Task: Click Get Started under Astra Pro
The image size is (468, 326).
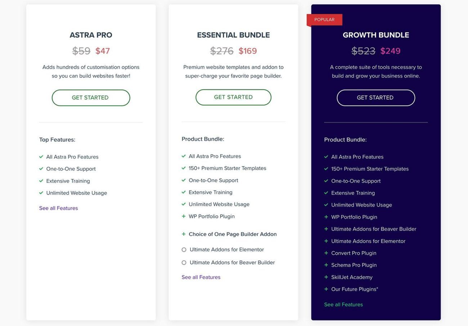Action: pyautogui.click(x=91, y=98)
